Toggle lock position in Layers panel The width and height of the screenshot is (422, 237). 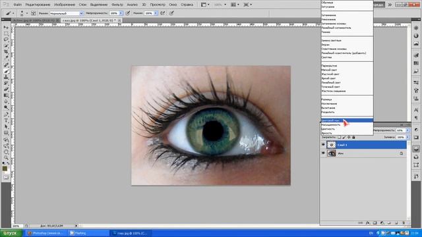click(x=349, y=138)
